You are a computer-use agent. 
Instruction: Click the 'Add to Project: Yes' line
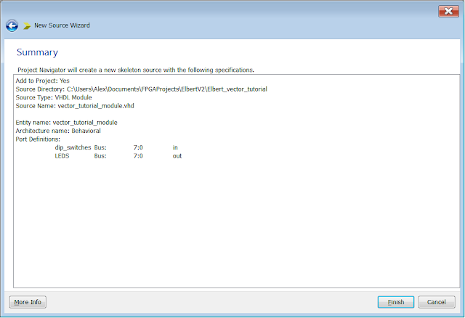click(42, 81)
